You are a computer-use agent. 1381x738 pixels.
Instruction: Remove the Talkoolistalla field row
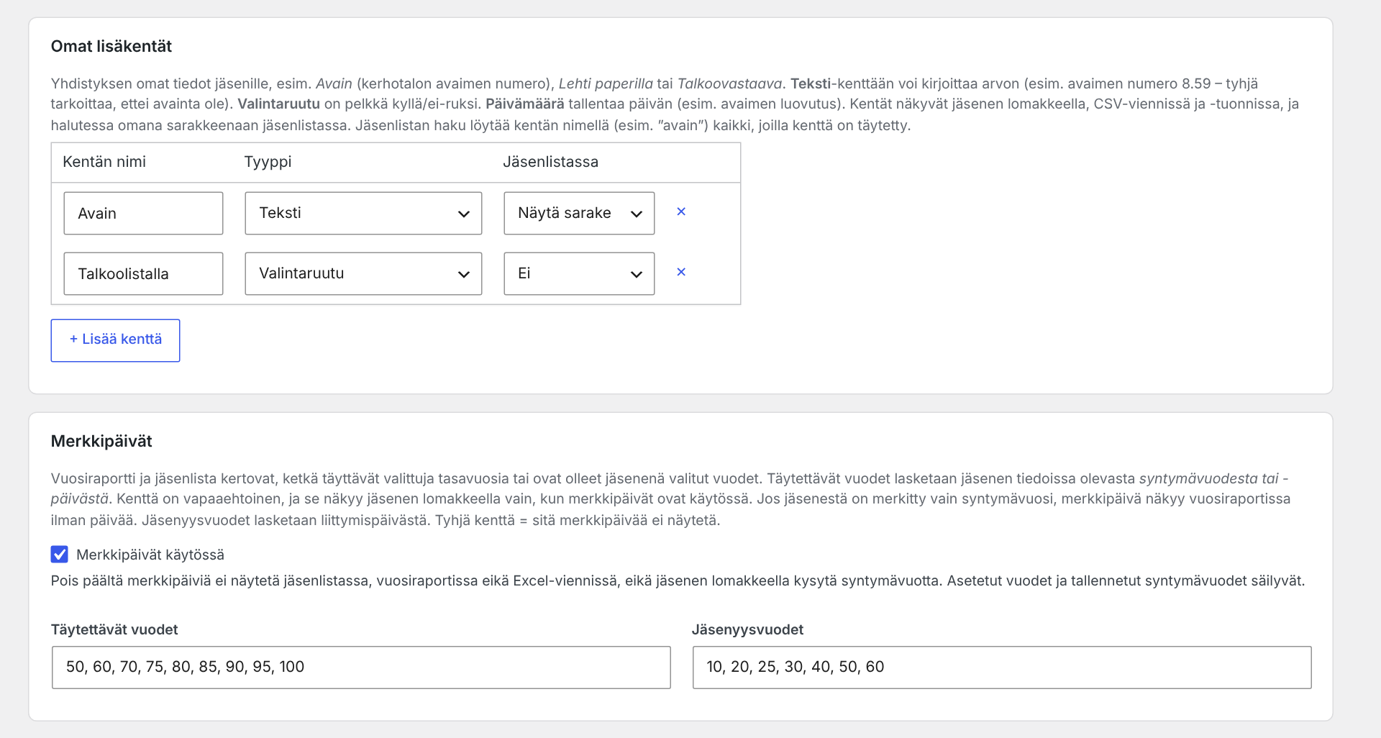(681, 272)
